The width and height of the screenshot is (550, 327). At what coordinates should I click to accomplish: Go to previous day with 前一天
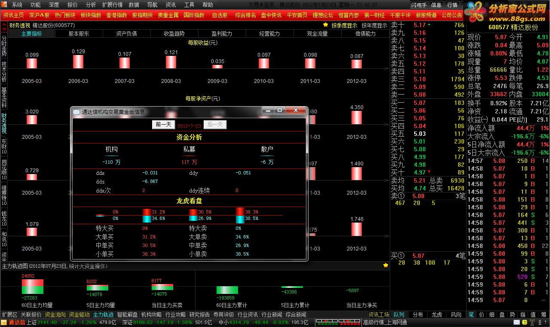(163, 125)
